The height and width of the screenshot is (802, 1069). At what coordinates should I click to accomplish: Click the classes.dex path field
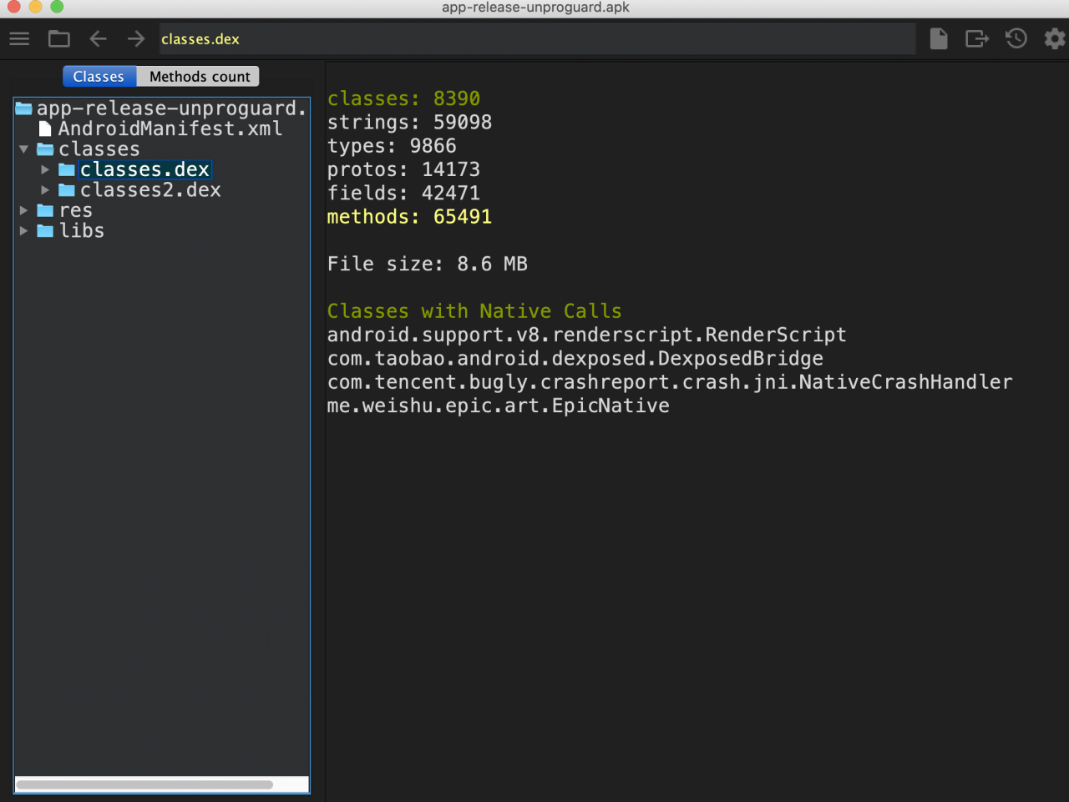(x=537, y=39)
